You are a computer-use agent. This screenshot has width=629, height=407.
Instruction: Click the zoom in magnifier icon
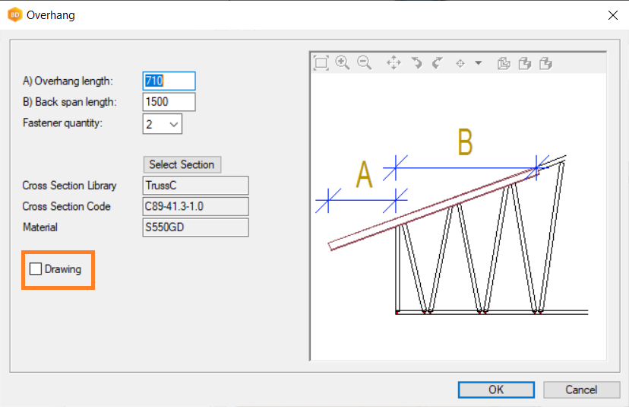[x=343, y=63]
